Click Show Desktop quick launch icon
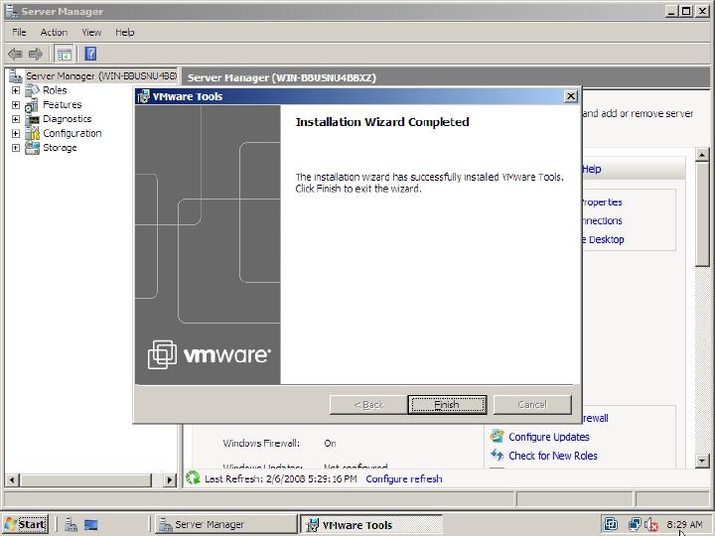This screenshot has height=536, width=715. point(90,525)
